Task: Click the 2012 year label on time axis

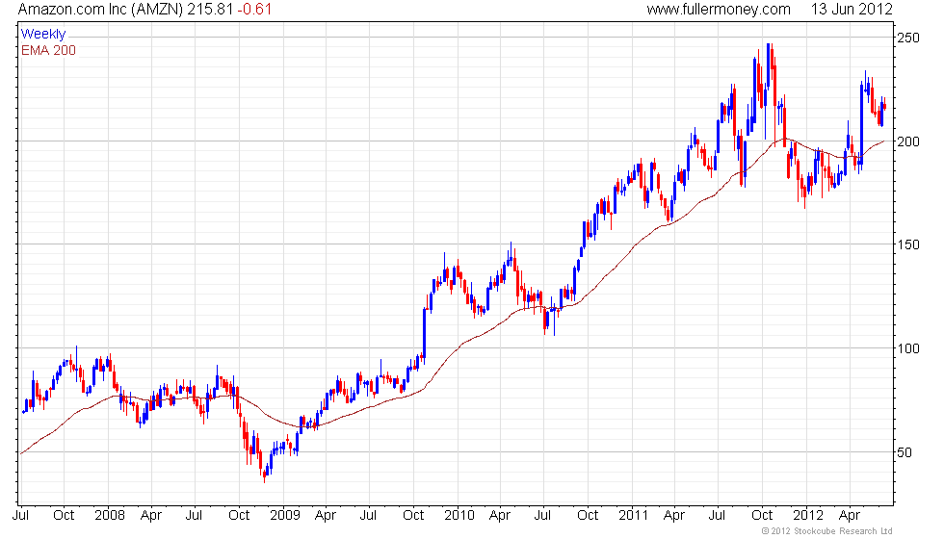Action: (807, 516)
